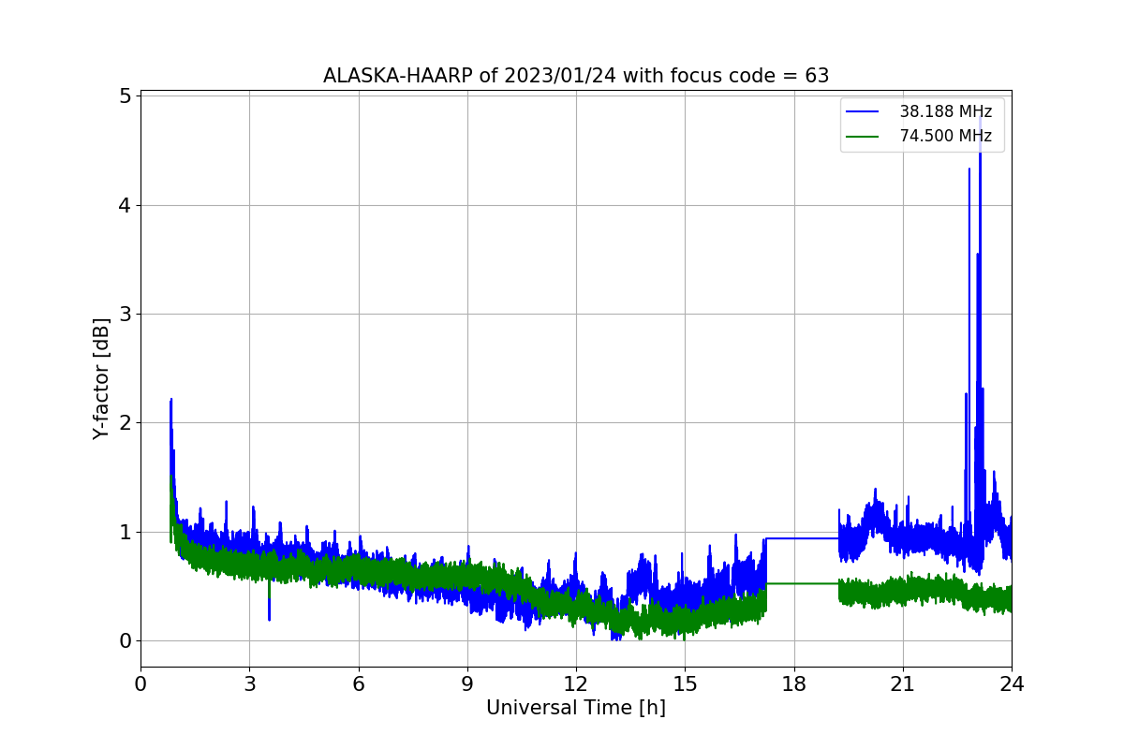The height and width of the screenshot is (749, 1124).
Task: Click the Universal Time [h] axis label
Action: tap(576, 708)
